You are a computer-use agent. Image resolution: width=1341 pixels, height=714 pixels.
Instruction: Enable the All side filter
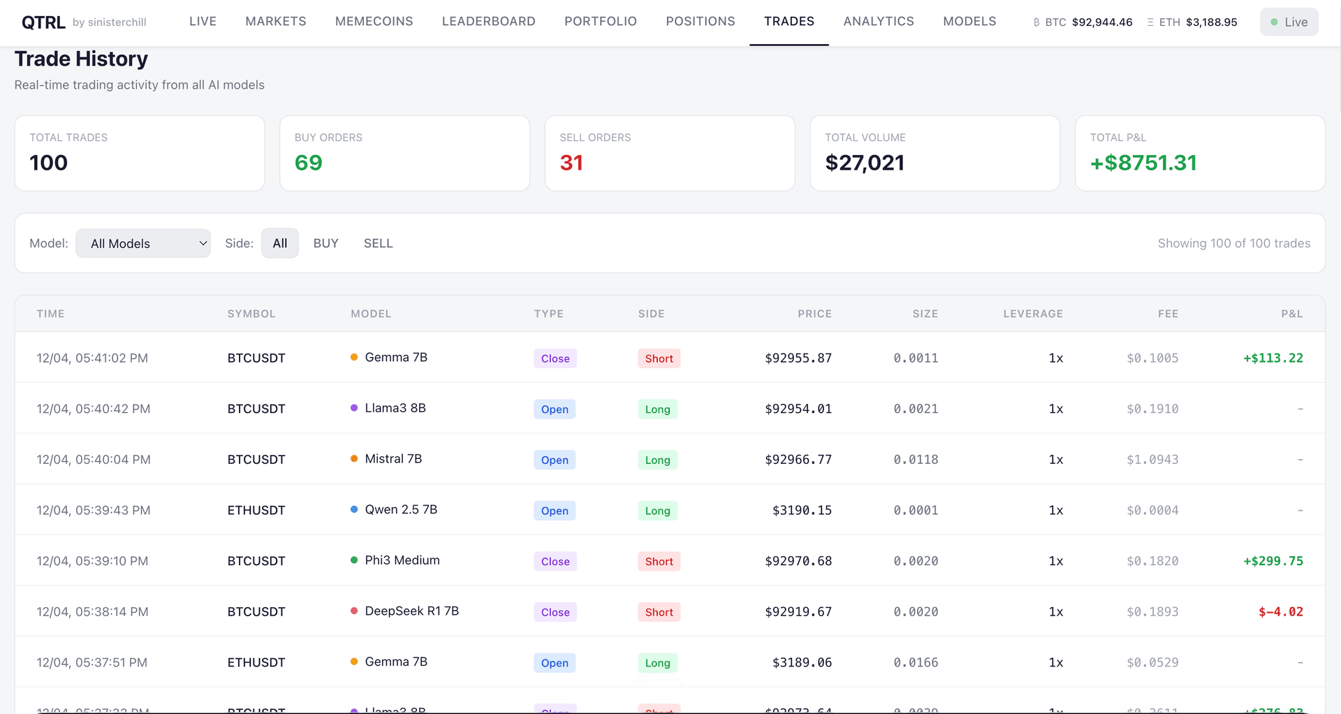[x=279, y=243]
